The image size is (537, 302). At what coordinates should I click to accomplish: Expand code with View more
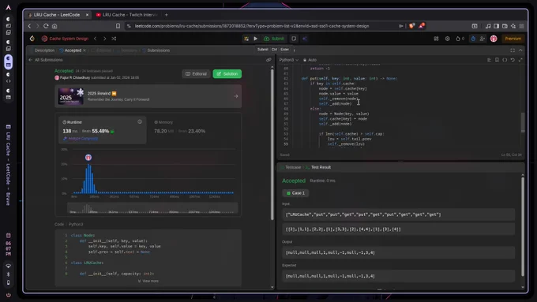click(148, 281)
